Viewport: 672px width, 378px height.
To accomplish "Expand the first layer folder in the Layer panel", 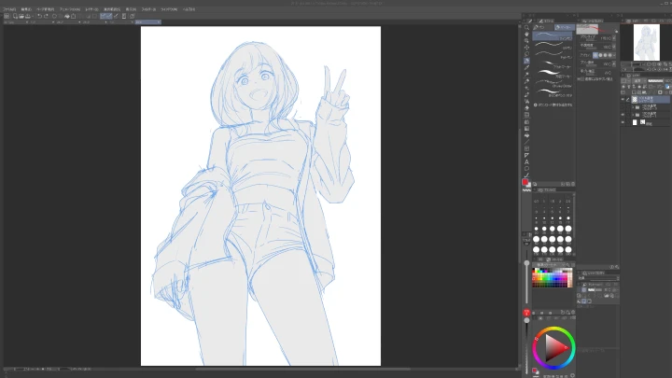I will 632,106.
